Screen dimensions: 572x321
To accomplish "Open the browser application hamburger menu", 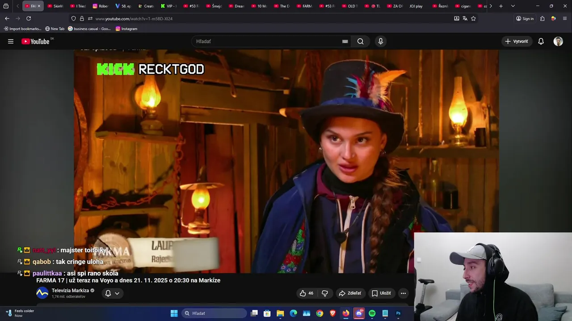I will click(565, 19).
